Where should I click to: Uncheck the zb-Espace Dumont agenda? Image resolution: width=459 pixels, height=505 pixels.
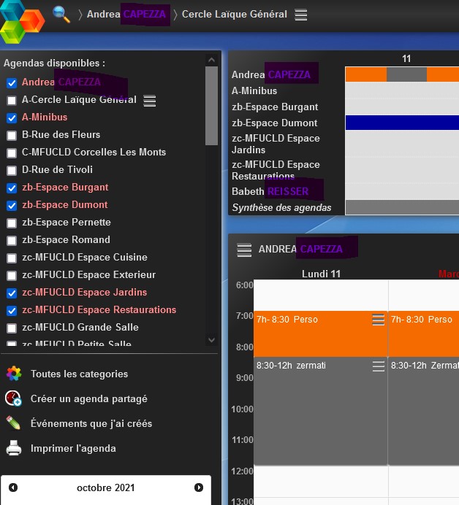point(12,205)
